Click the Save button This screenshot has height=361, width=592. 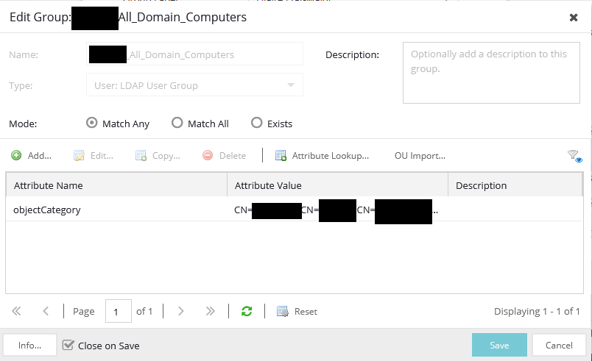click(x=499, y=345)
